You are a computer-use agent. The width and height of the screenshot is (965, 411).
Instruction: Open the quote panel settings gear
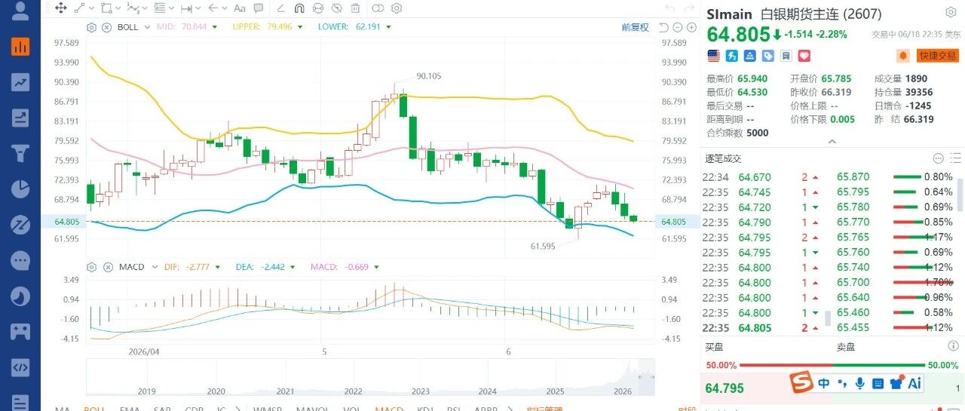tap(951, 14)
